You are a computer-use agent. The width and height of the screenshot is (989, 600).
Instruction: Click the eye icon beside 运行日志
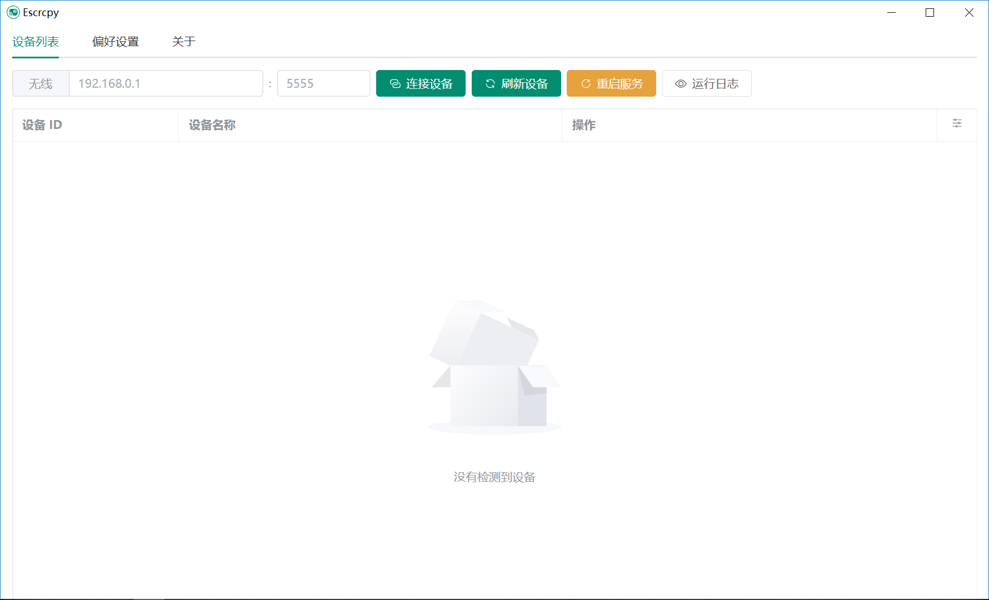[x=680, y=83]
